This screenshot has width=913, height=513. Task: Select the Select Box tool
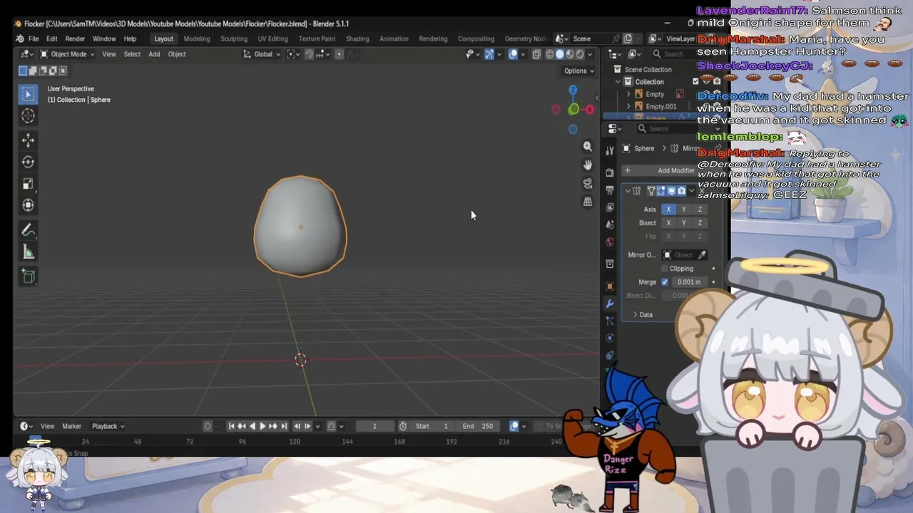28,94
